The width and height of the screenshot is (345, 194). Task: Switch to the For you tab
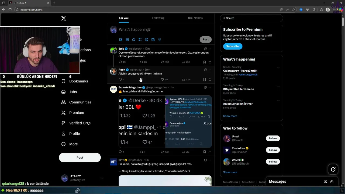(x=124, y=18)
